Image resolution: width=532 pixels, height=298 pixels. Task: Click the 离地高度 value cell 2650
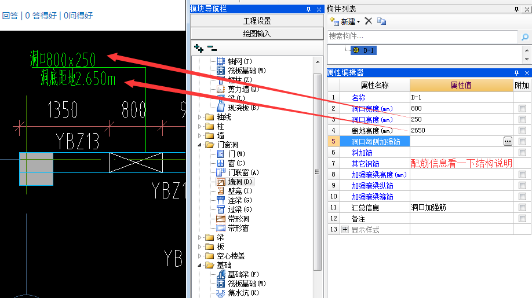click(461, 130)
